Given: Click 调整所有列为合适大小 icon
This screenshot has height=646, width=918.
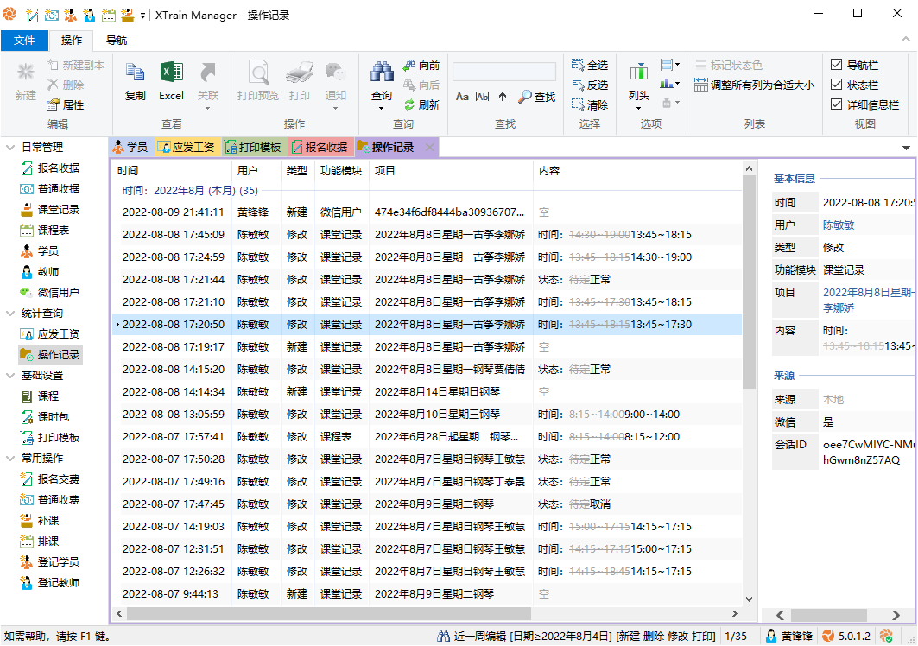Looking at the screenshot, I should (x=700, y=85).
